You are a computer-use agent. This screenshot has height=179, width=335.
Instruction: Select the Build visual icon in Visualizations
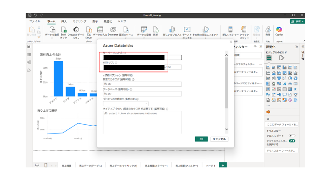(269, 58)
